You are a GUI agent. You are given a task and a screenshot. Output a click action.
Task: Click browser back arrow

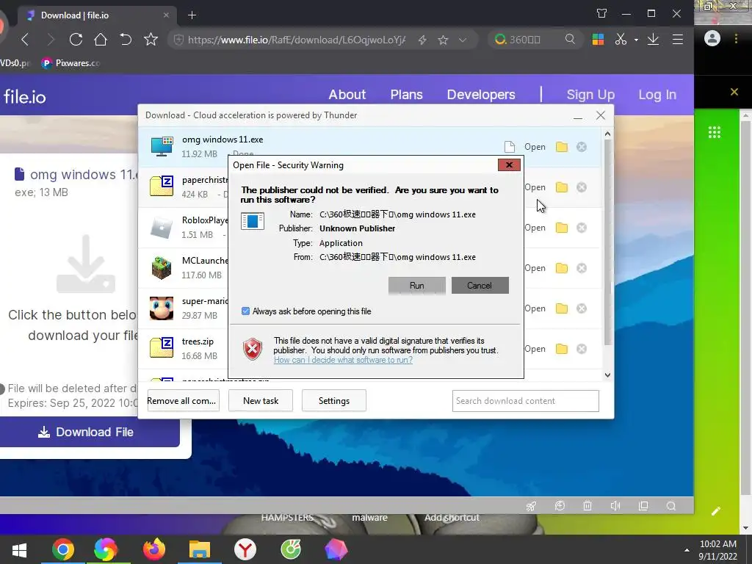tap(26, 40)
